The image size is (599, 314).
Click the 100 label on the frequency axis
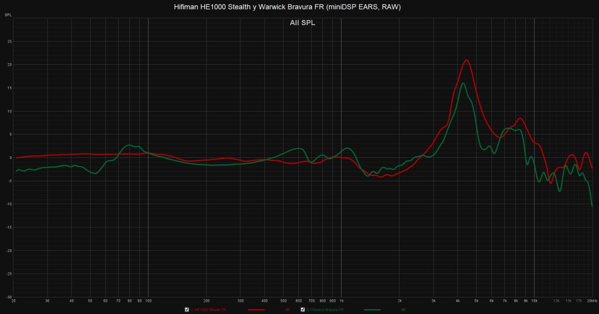tap(148, 301)
